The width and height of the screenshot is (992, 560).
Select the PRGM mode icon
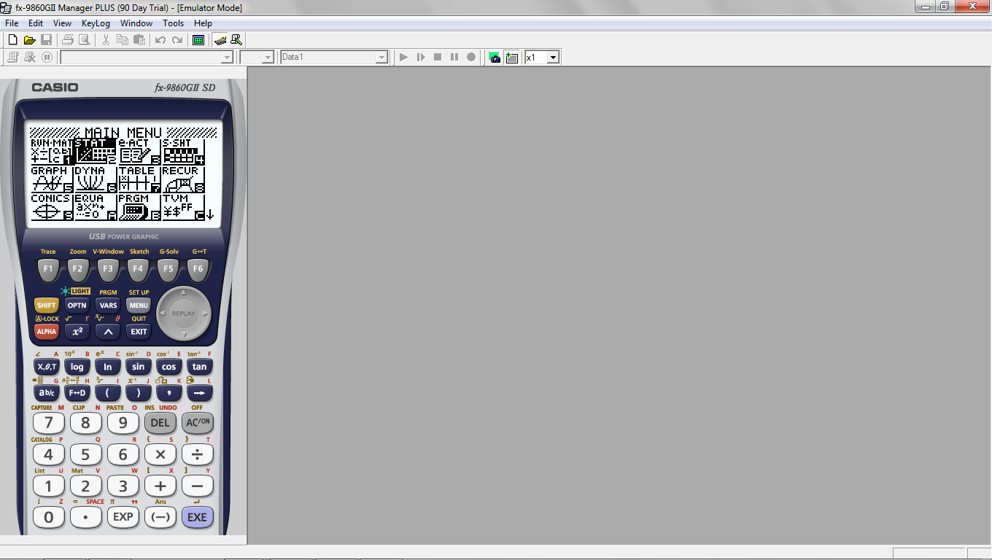(139, 207)
